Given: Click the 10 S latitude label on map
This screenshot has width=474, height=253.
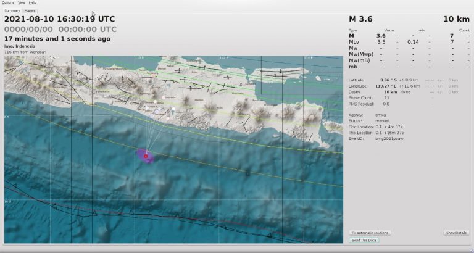Looking at the screenshot, I should (8, 201).
